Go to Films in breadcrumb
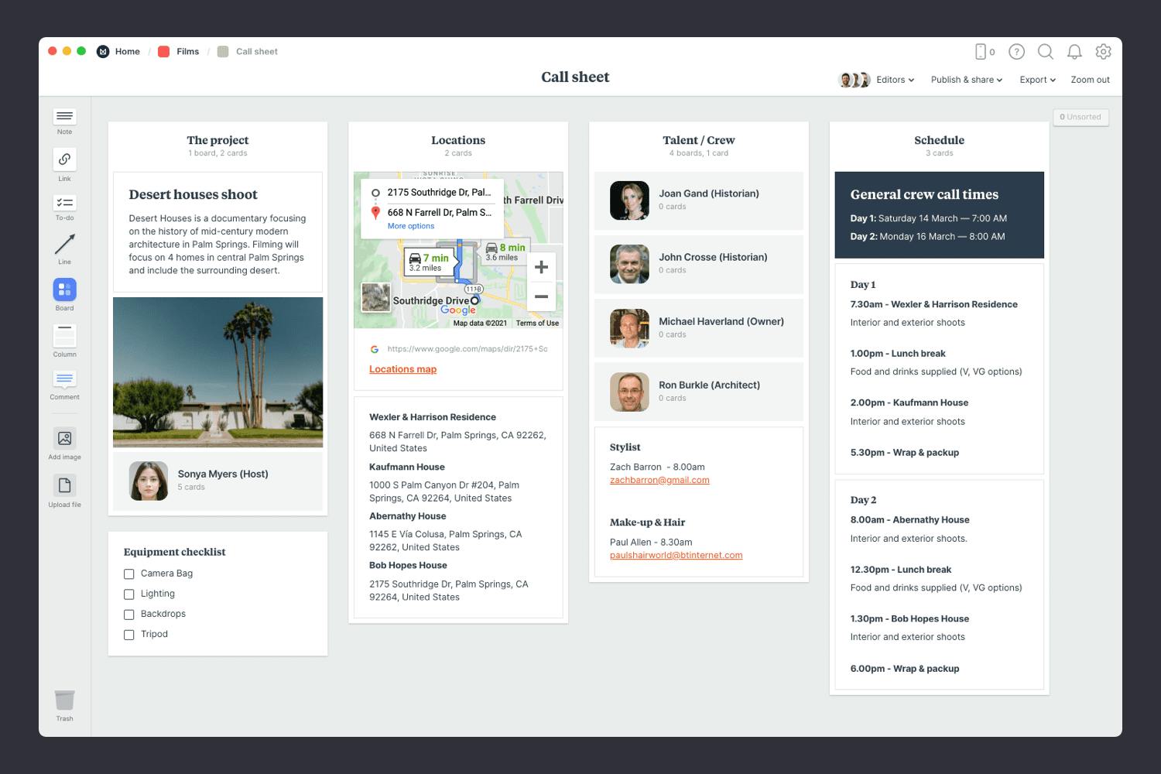Viewport: 1161px width, 774px height. click(x=187, y=52)
